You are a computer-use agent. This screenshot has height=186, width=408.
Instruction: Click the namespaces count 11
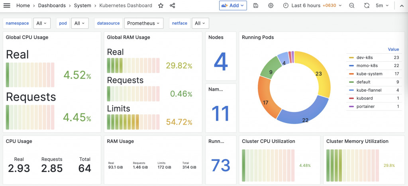pyautogui.click(x=220, y=114)
